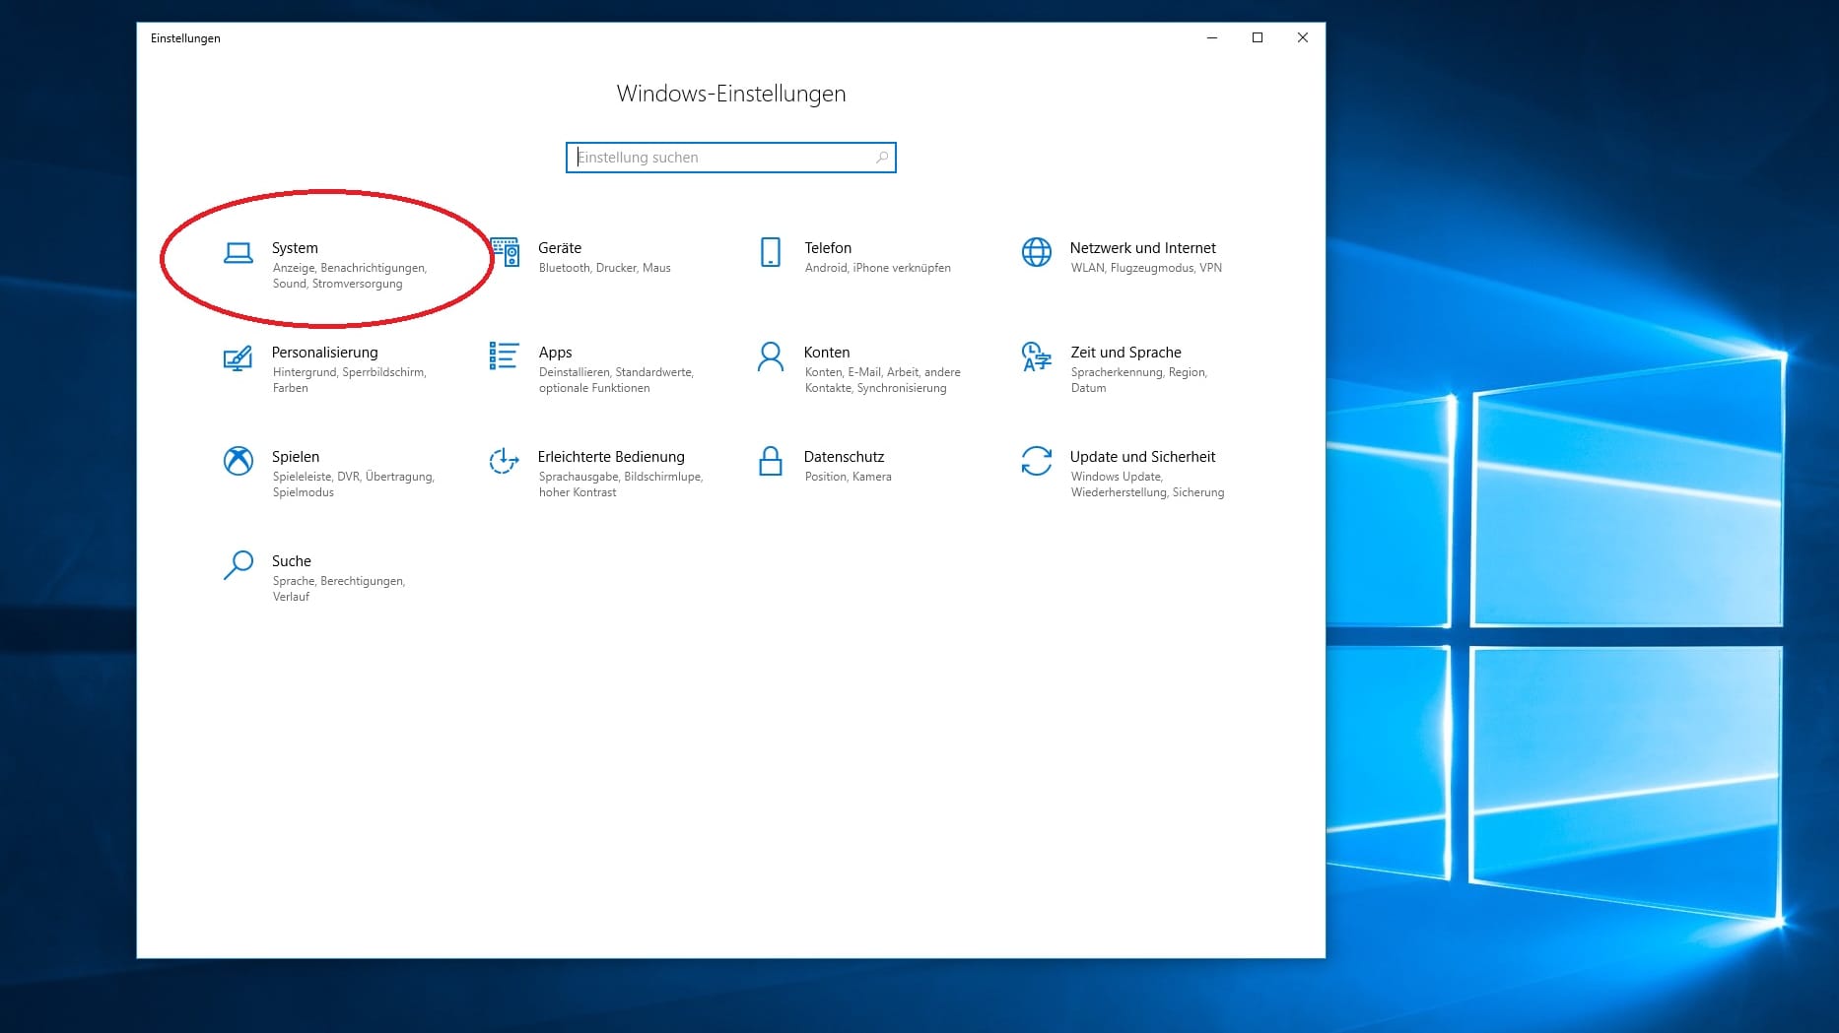Maximize the Einstellungen window
This screenshot has width=1839, height=1033.
(x=1258, y=37)
